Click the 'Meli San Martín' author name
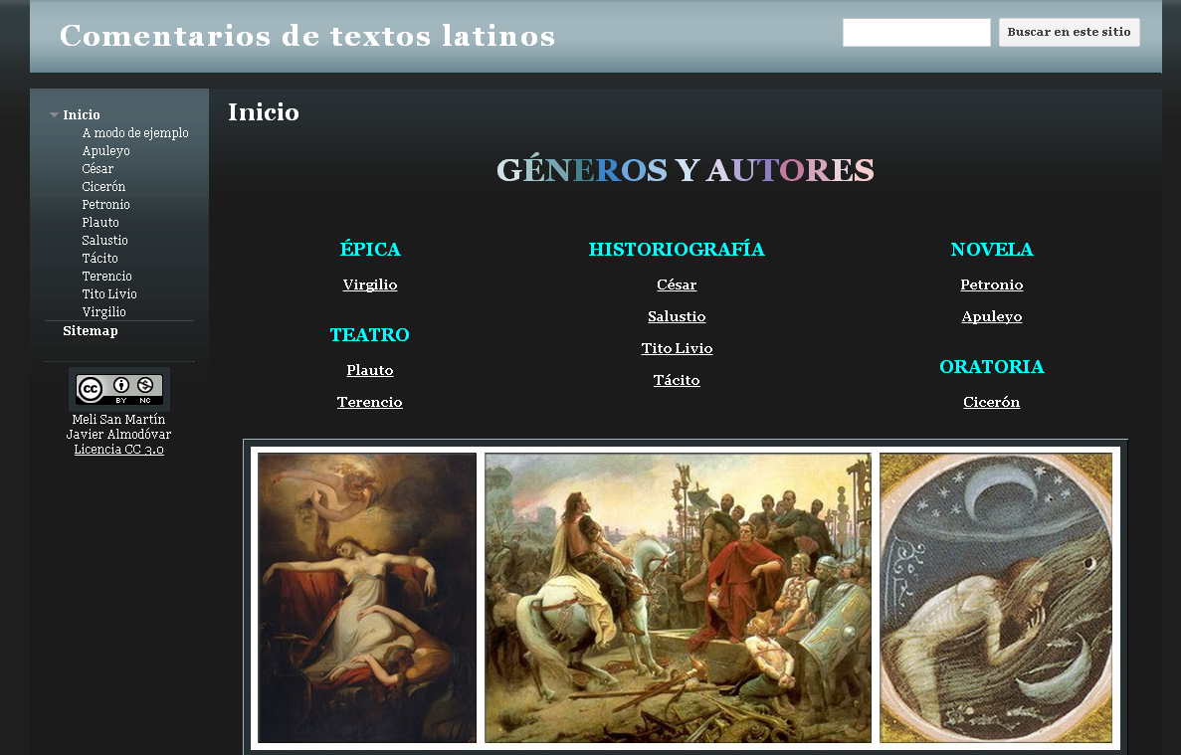Viewport: 1181px width, 755px height. click(x=119, y=419)
